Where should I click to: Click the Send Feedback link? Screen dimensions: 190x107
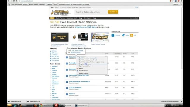coord(134,18)
